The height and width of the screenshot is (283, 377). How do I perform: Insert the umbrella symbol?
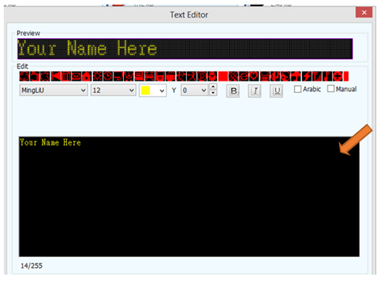pos(296,76)
